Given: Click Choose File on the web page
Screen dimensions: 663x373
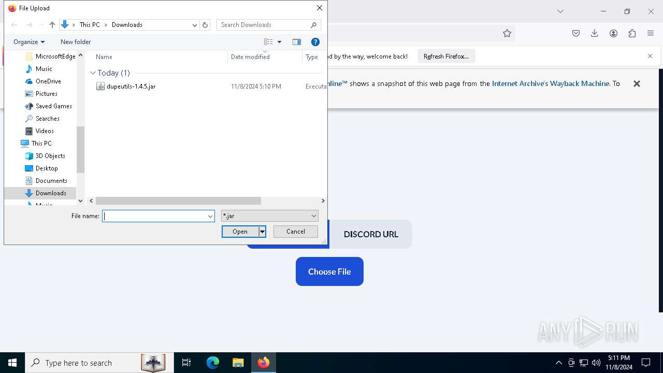Looking at the screenshot, I should click(x=329, y=271).
